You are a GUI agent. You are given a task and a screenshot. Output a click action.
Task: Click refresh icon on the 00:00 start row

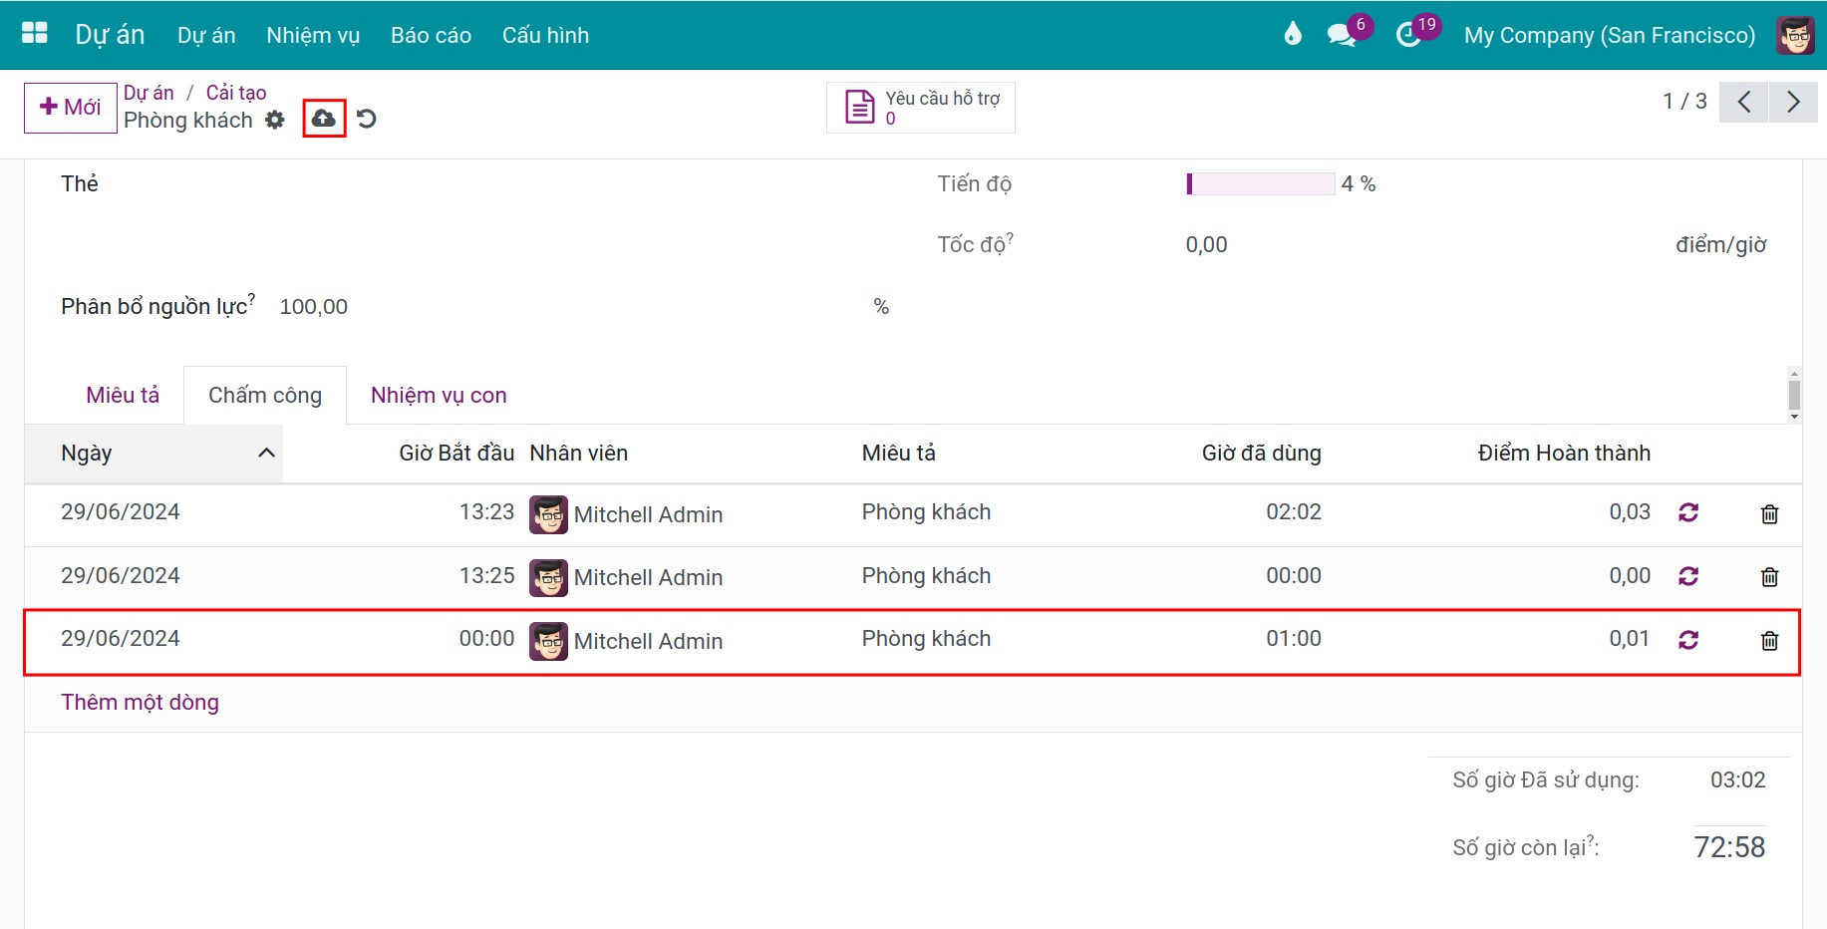point(1688,640)
